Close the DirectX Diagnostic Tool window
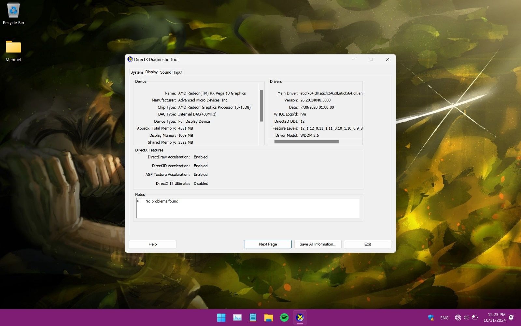The image size is (521, 326). 387,59
